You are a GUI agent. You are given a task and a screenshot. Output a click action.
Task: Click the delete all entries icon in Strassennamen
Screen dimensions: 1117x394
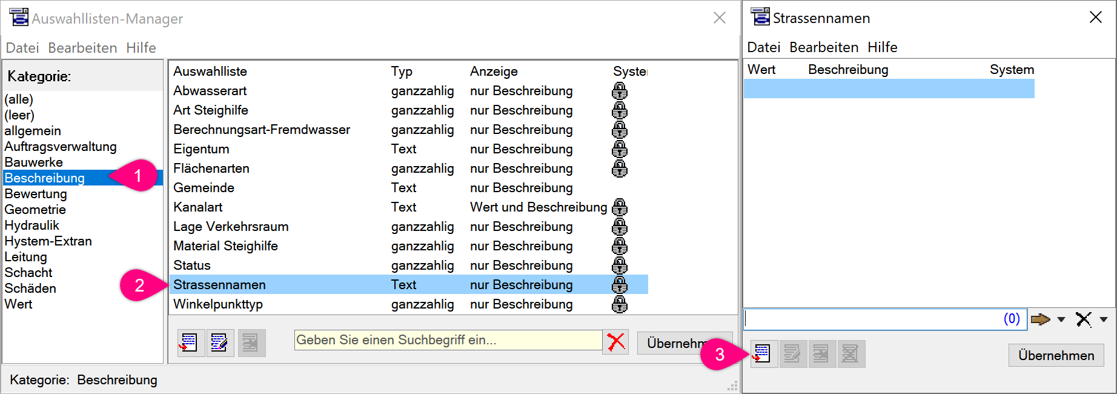coord(850,354)
